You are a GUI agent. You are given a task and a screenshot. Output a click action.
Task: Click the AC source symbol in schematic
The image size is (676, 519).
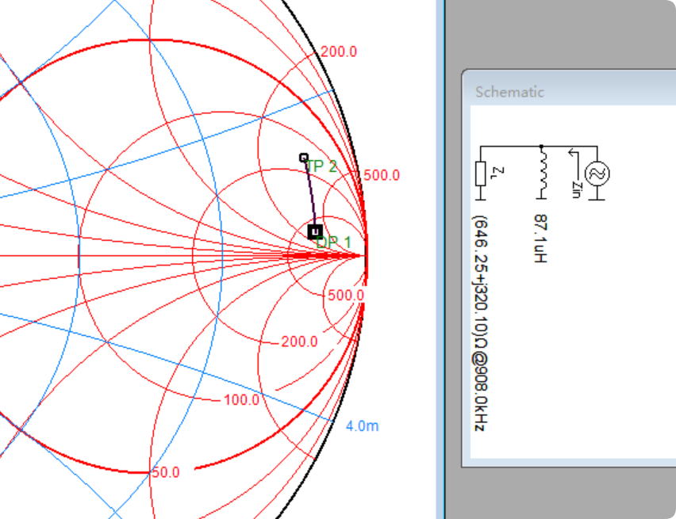(597, 173)
